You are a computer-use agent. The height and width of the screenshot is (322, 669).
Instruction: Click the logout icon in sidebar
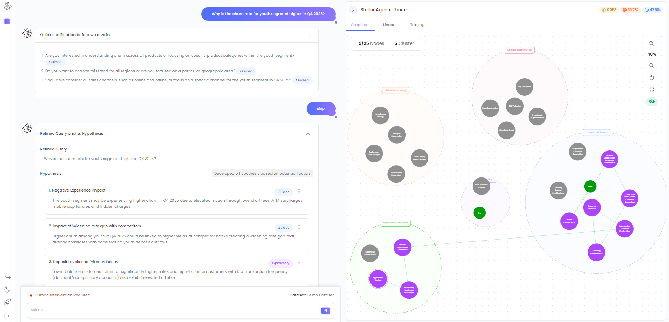pyautogui.click(x=7, y=316)
